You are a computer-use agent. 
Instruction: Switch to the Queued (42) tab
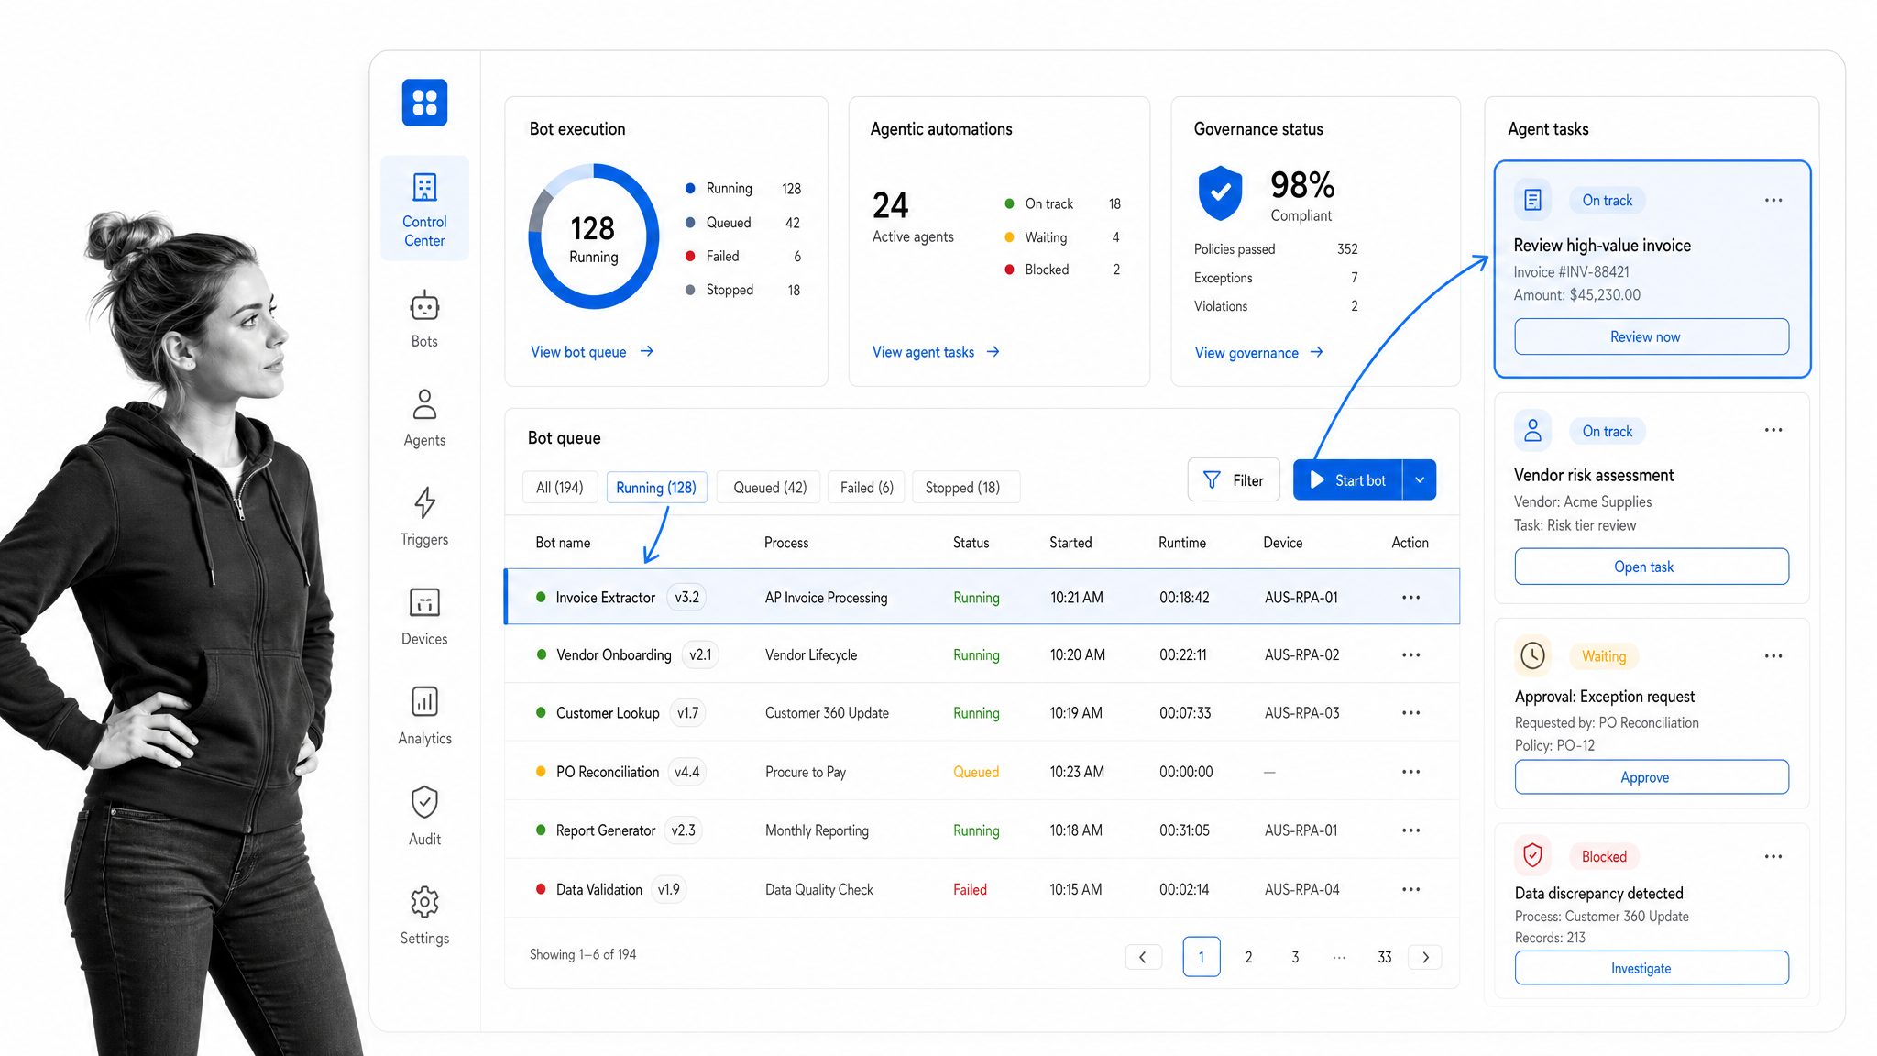point(770,488)
